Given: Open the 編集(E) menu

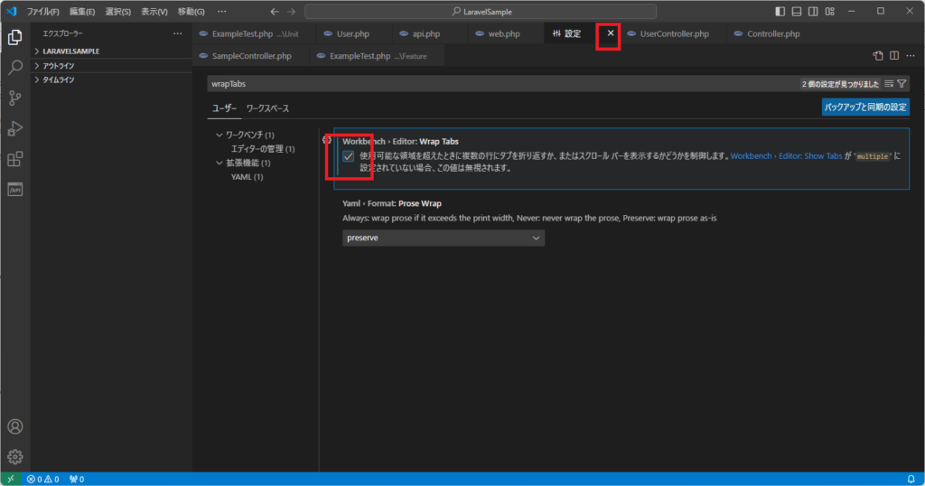Looking at the screenshot, I should [82, 11].
